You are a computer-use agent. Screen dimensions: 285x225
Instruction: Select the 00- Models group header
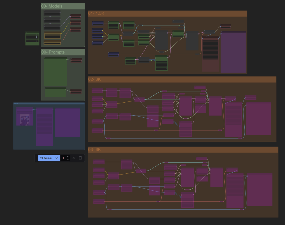(52, 6)
